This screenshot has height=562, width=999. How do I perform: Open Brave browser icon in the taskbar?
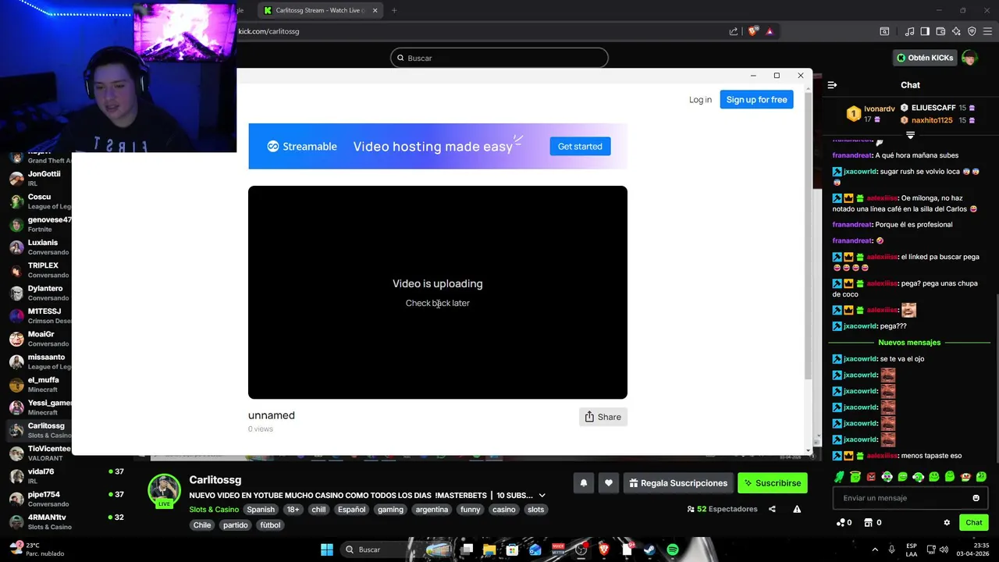coord(603,550)
